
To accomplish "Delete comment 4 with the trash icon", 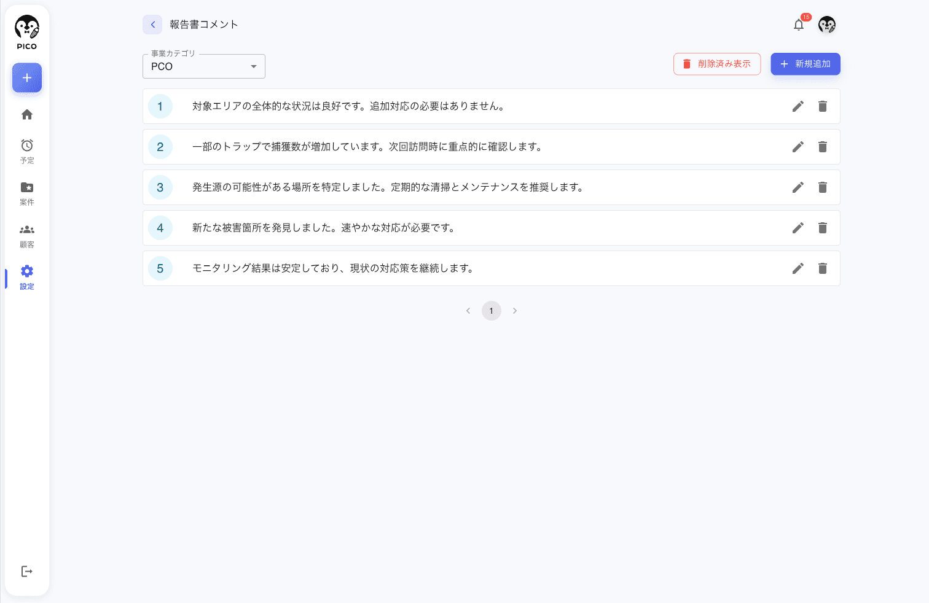I will tap(823, 228).
